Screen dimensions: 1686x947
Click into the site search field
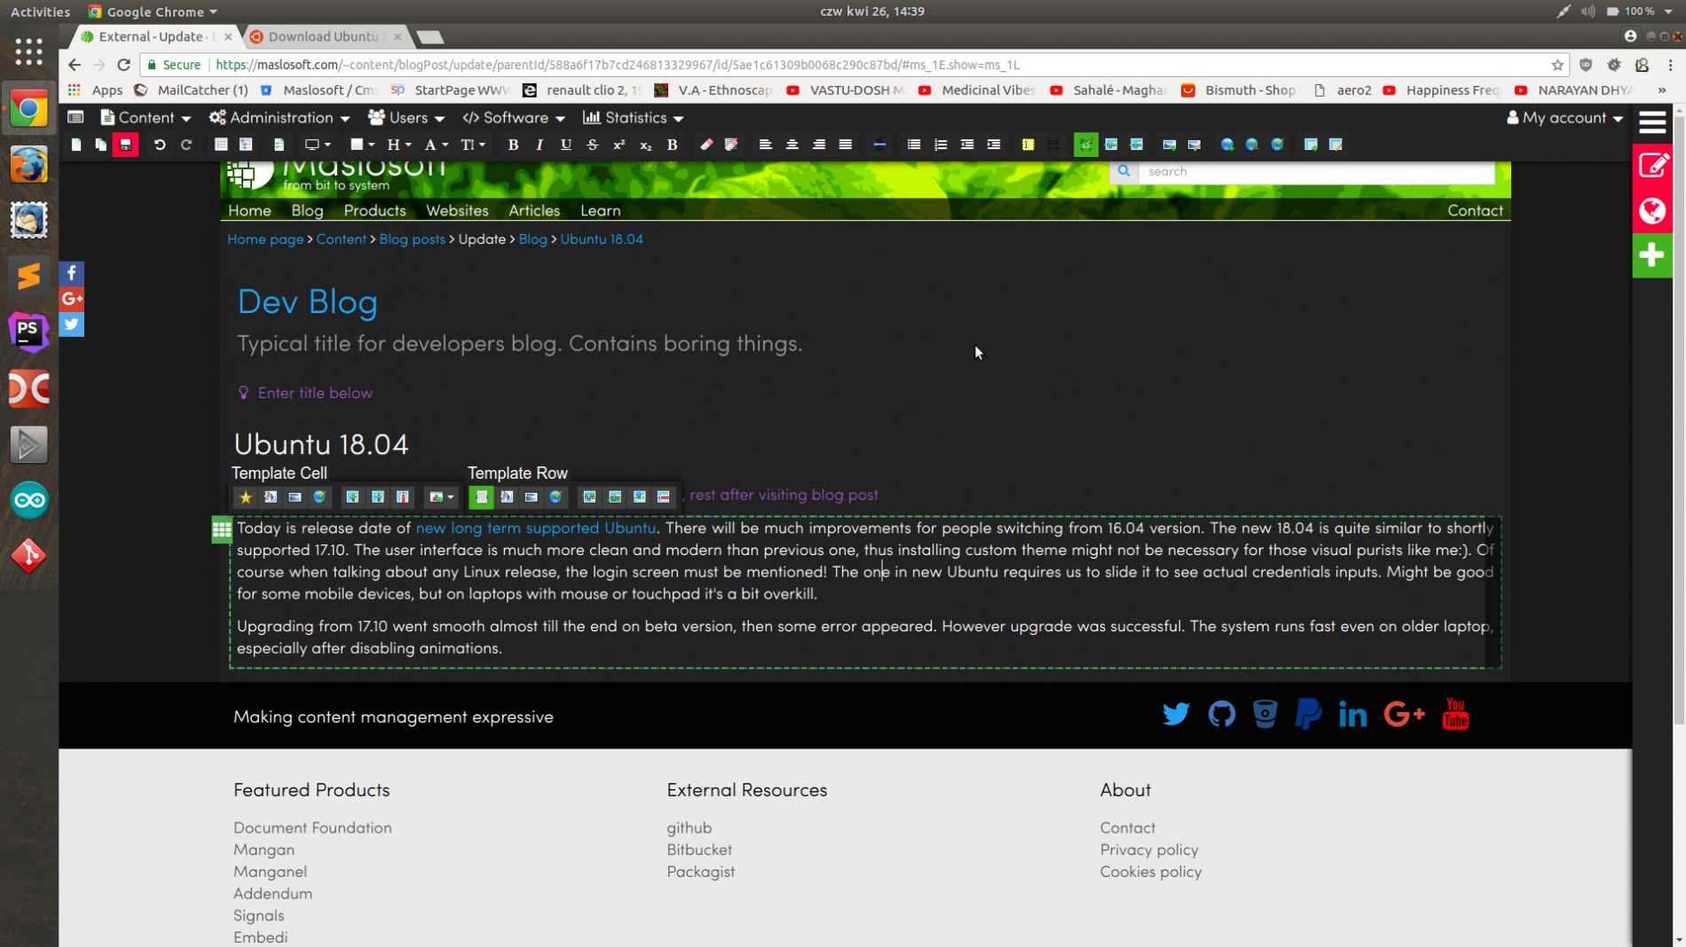pos(1315,172)
